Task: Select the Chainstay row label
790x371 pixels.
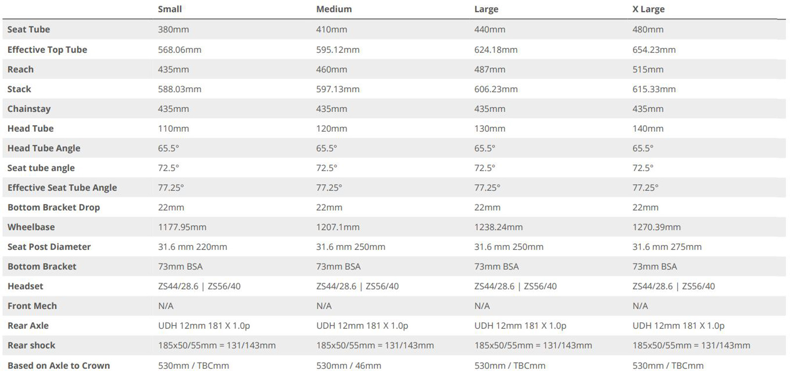Action: click(29, 109)
